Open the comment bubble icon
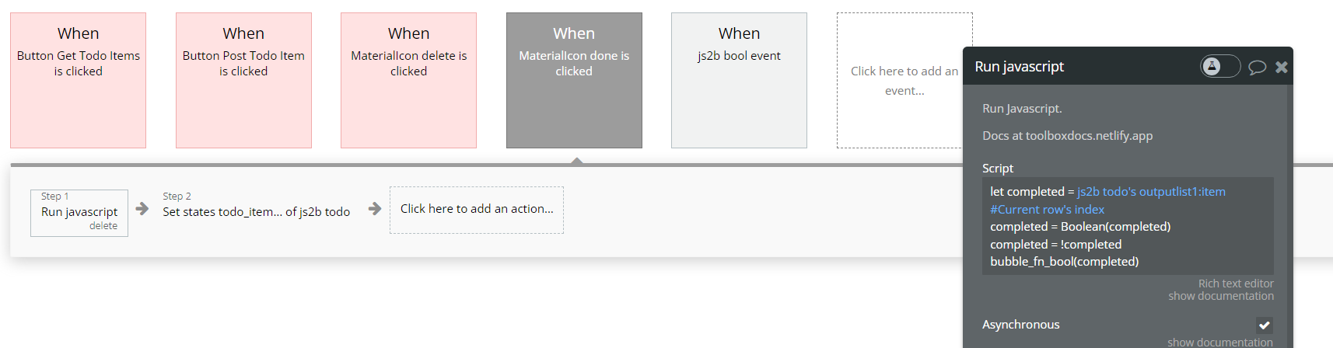 1257,68
